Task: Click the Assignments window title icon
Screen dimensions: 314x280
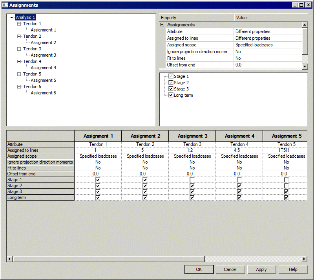Action: [x=5, y=5]
